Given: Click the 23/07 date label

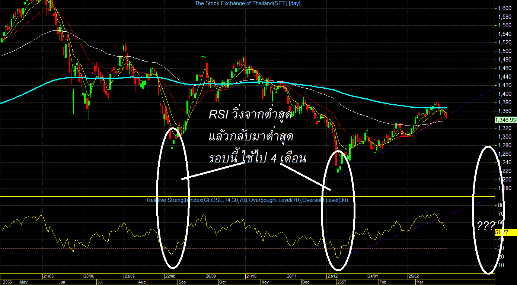Looking at the screenshot, I should [130, 276].
